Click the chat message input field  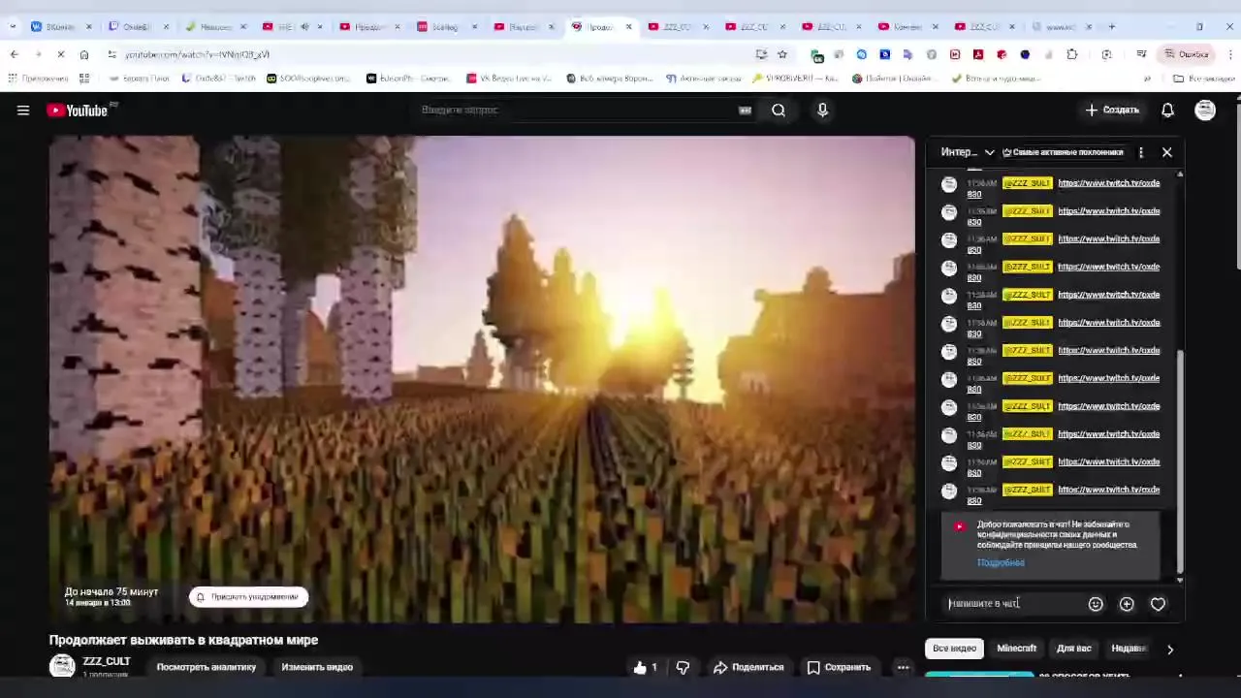point(1012,604)
